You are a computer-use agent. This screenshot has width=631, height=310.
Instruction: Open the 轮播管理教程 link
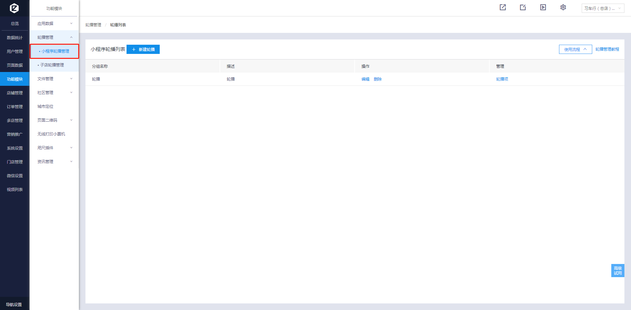click(607, 49)
